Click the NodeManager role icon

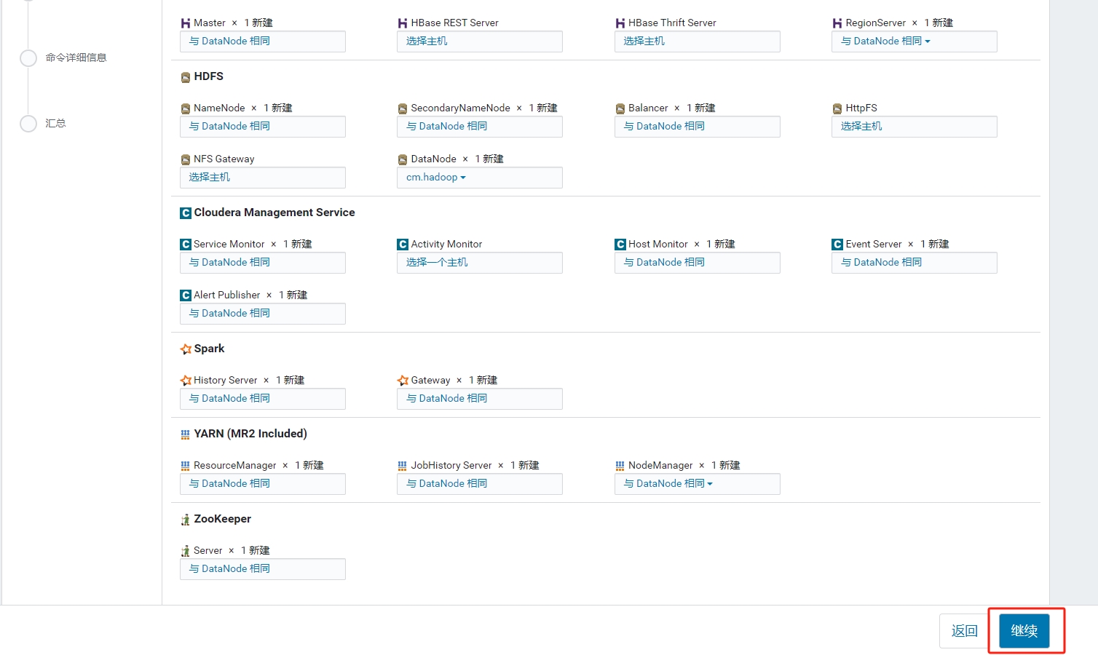point(620,466)
